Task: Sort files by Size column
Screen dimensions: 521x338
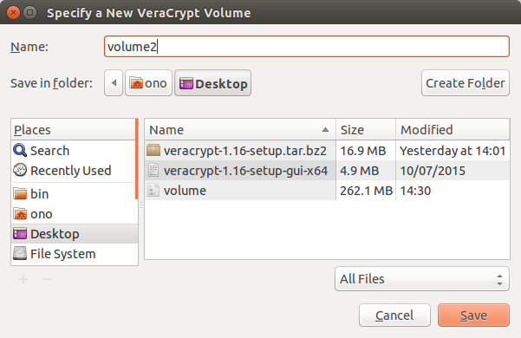Action: pyautogui.click(x=366, y=130)
